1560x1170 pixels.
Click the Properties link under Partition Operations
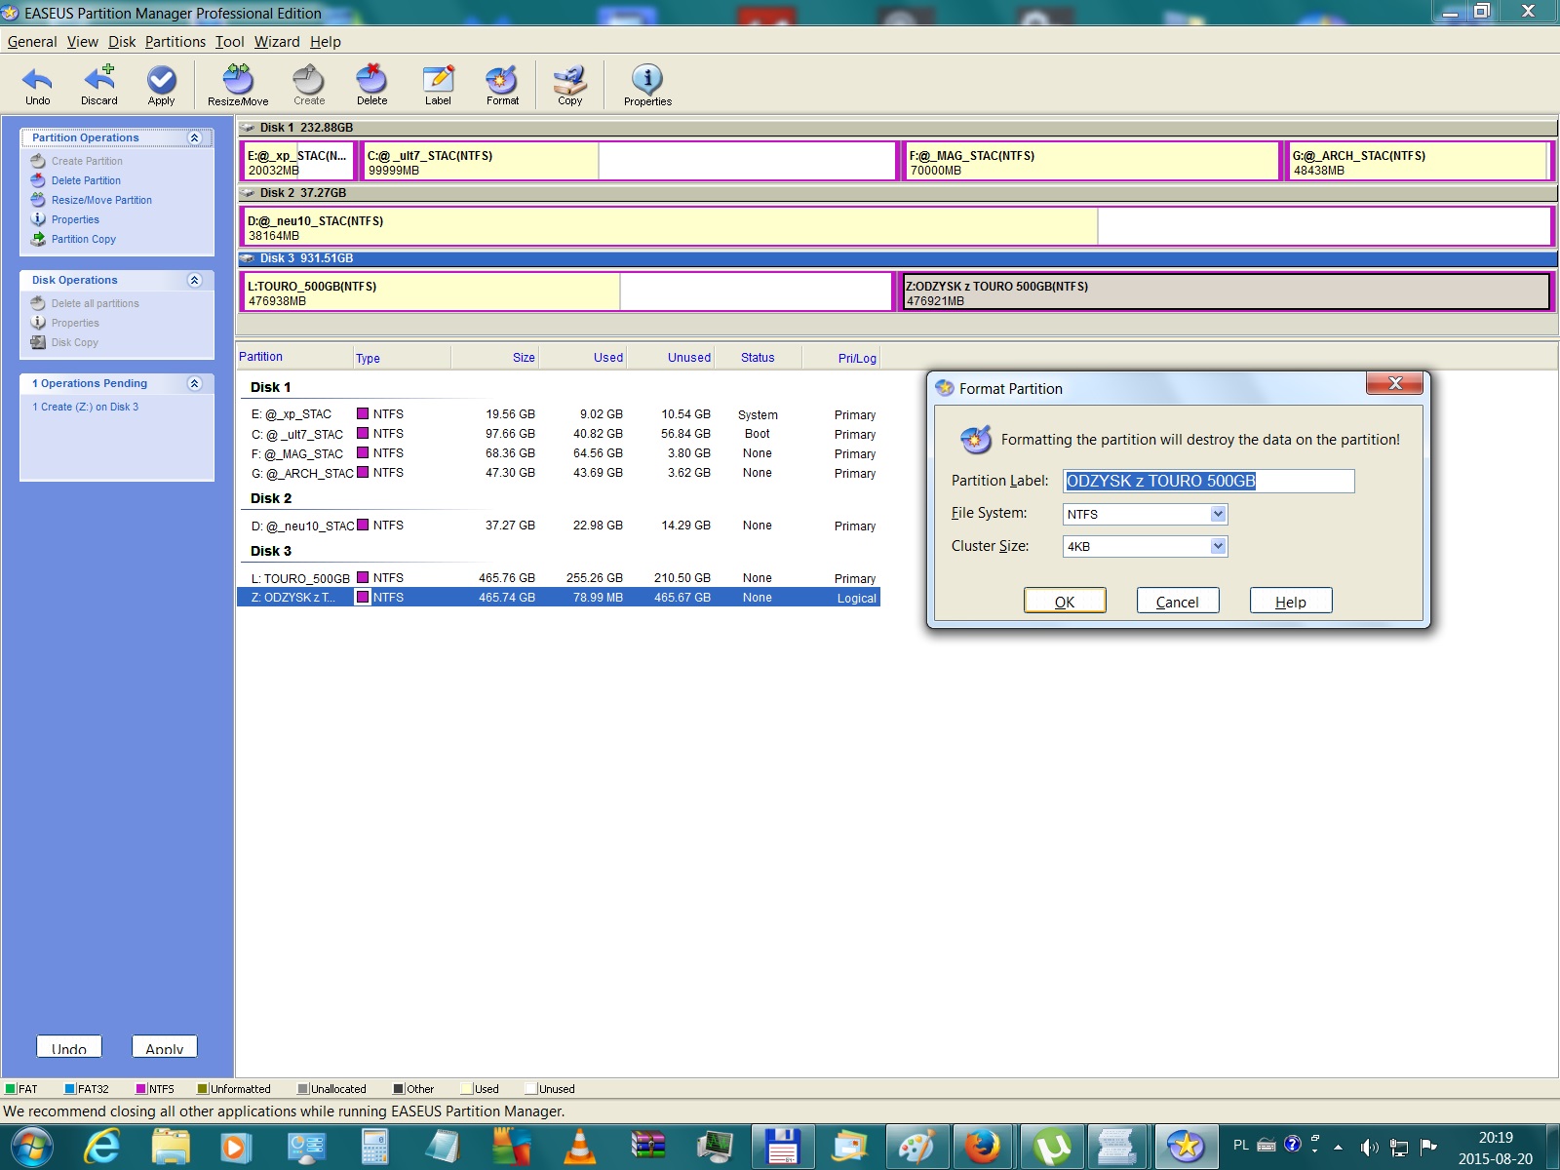(x=75, y=219)
